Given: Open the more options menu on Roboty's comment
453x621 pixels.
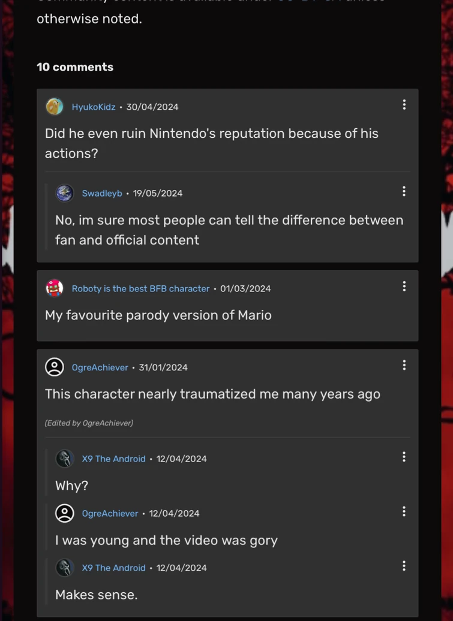Looking at the screenshot, I should click(x=404, y=287).
